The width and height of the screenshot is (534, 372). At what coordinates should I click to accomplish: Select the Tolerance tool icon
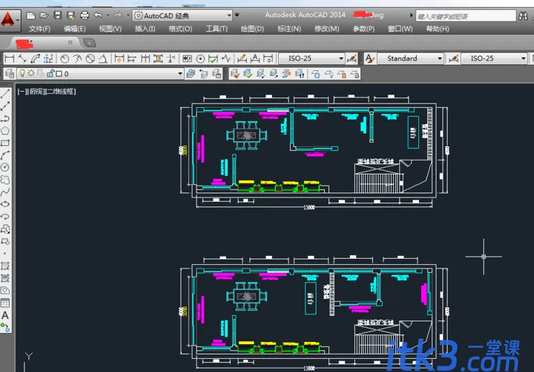click(x=187, y=59)
